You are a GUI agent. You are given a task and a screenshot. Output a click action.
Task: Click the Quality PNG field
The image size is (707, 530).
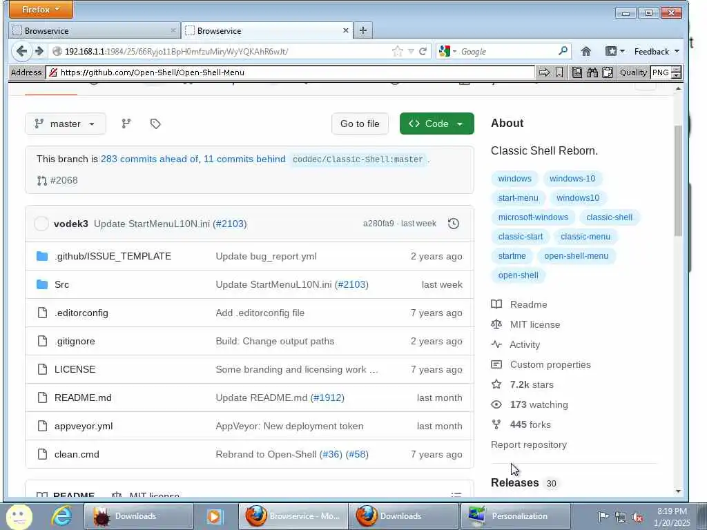tap(661, 72)
